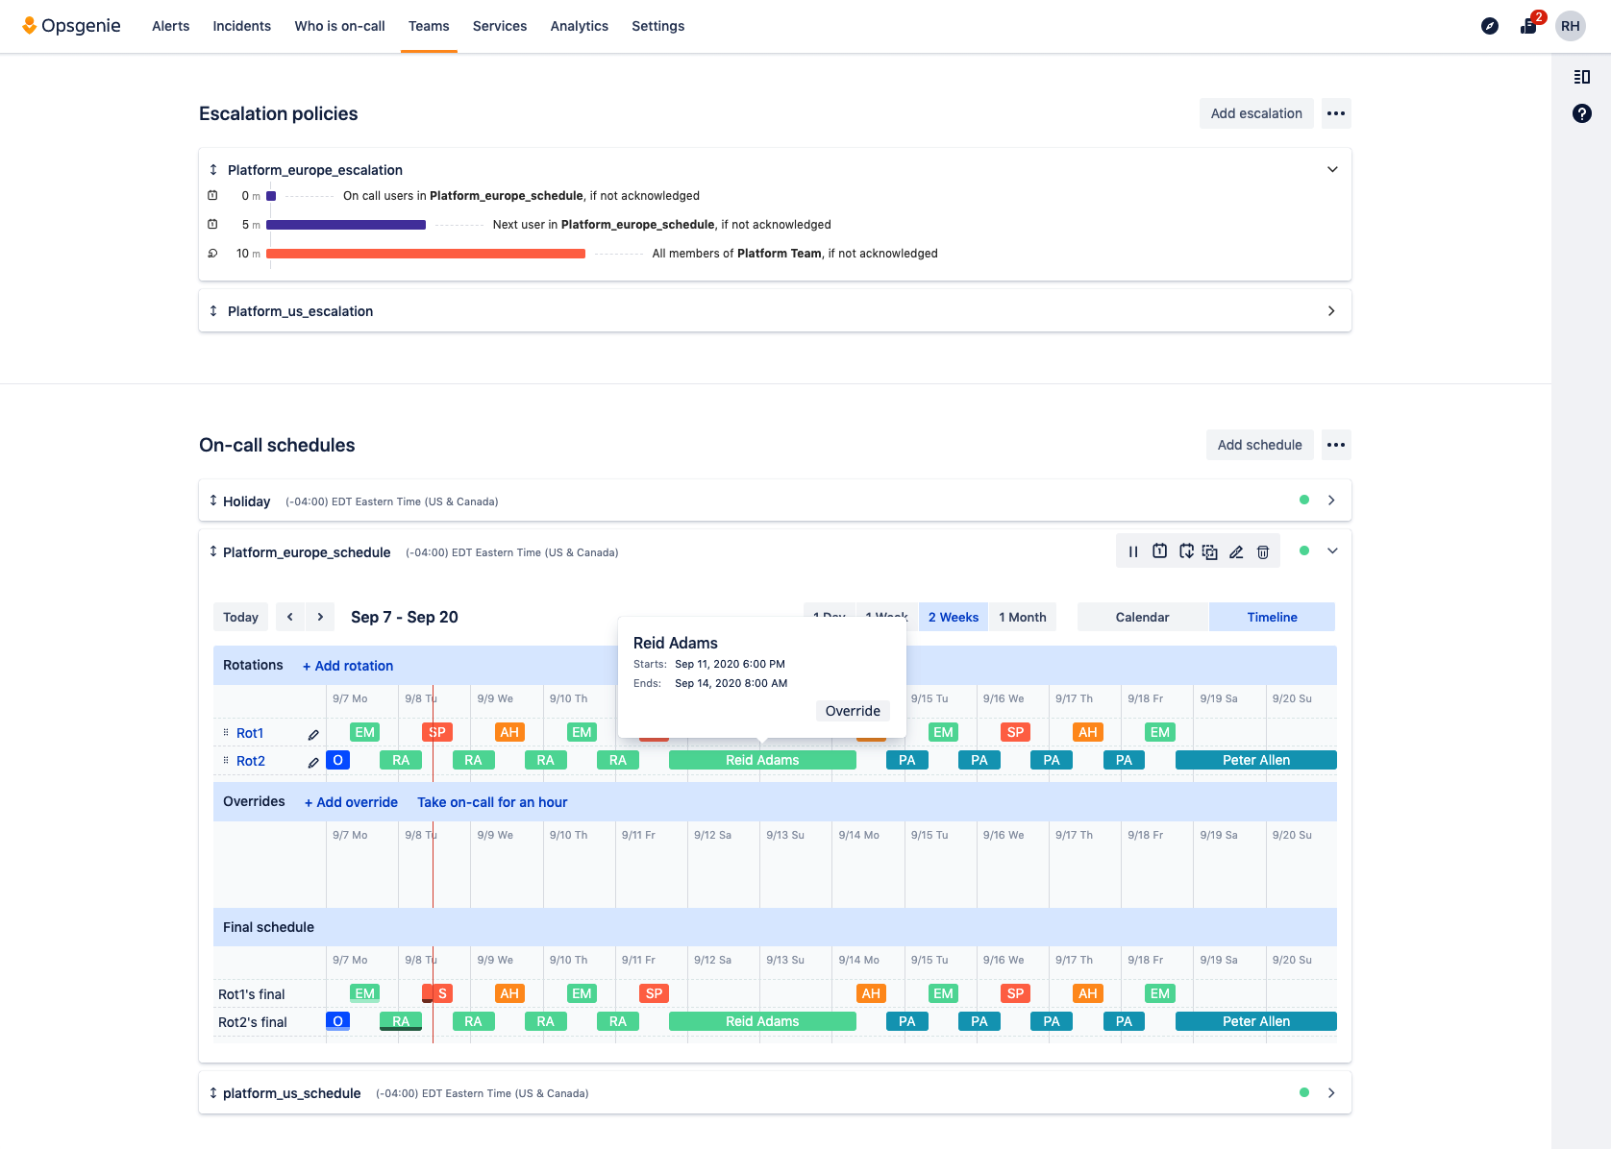Expand the Platform_us_escalation policy
Screen dimensions: 1611x1149
click(x=1331, y=310)
